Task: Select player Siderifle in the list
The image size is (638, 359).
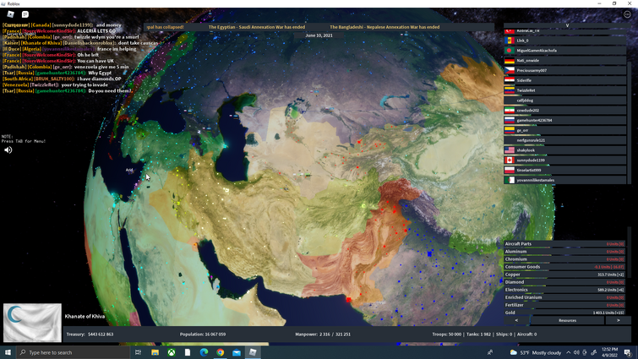Action: pos(564,80)
